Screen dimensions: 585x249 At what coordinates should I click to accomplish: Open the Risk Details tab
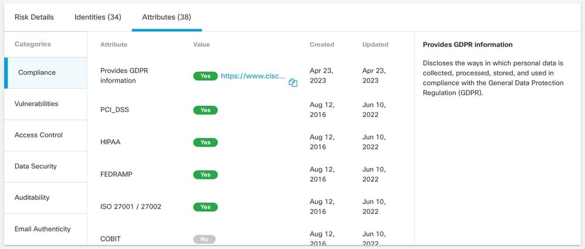coord(34,17)
